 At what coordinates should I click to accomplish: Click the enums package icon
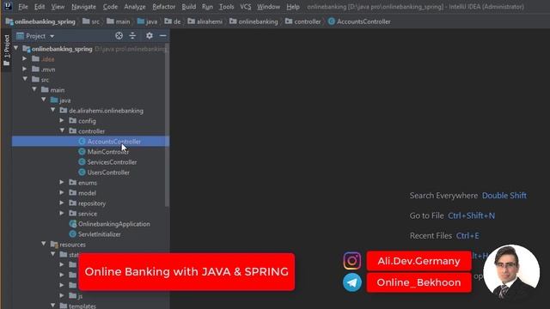tap(72, 183)
